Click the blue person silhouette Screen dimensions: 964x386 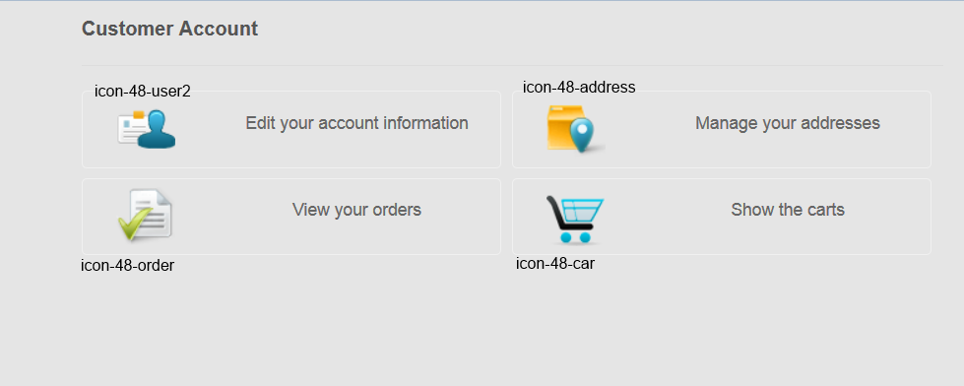click(x=157, y=130)
